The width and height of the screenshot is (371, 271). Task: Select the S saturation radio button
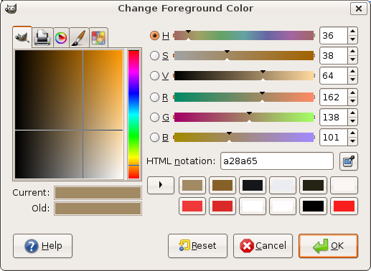(x=154, y=56)
